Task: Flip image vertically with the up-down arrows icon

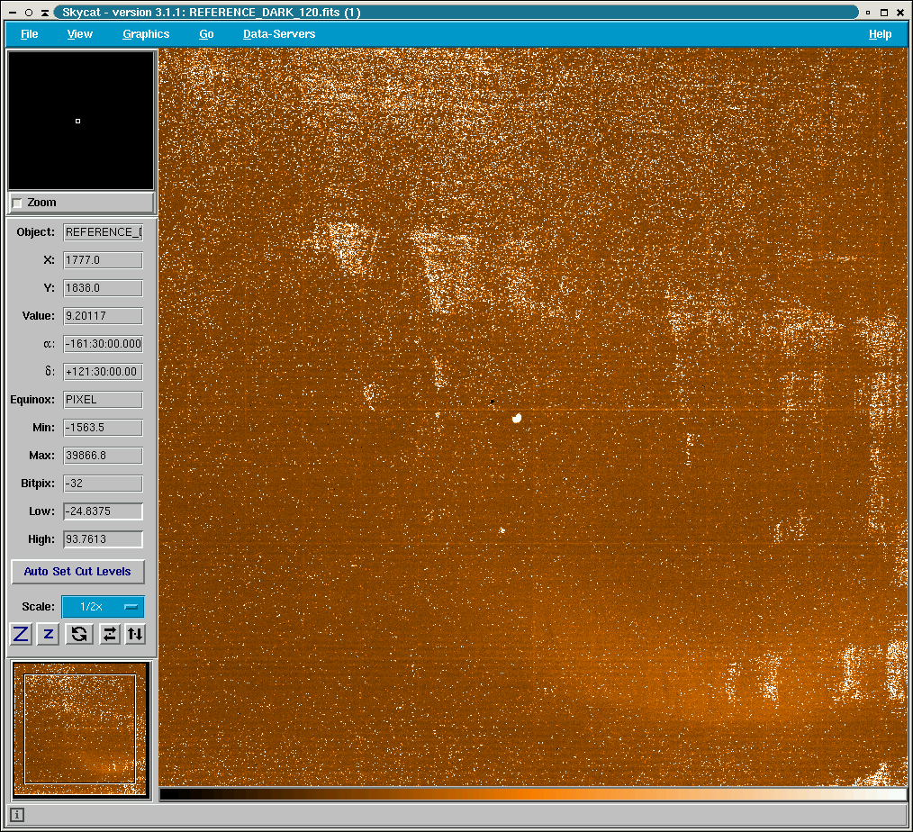Action: [134, 634]
